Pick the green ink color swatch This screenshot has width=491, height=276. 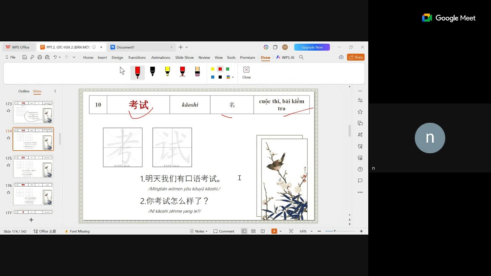coord(227,69)
